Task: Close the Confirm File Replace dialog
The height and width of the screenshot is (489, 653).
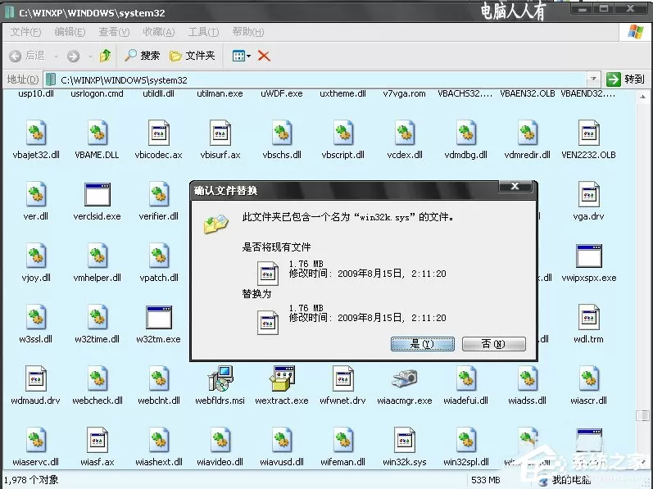Action: point(515,187)
